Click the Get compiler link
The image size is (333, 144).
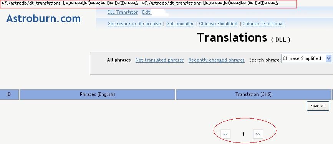tap(180, 24)
